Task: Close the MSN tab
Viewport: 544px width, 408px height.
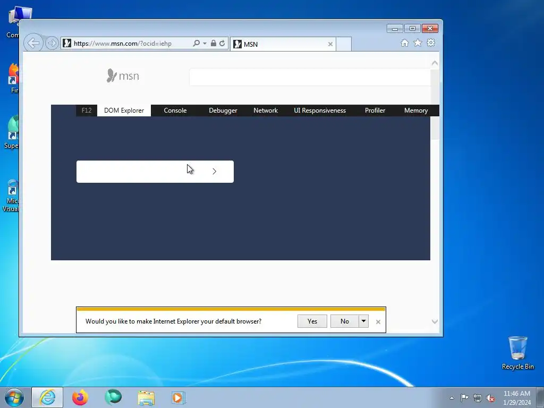Action: coord(330,44)
